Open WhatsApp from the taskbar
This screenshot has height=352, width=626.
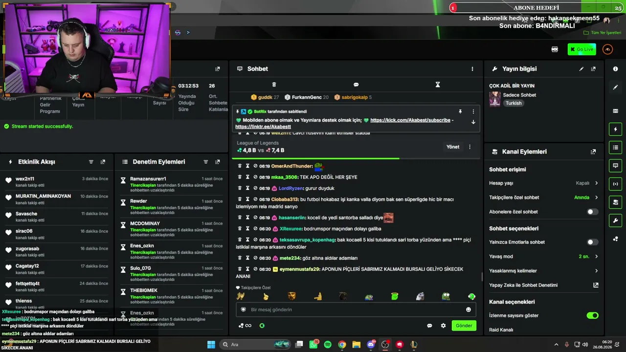[313, 345]
